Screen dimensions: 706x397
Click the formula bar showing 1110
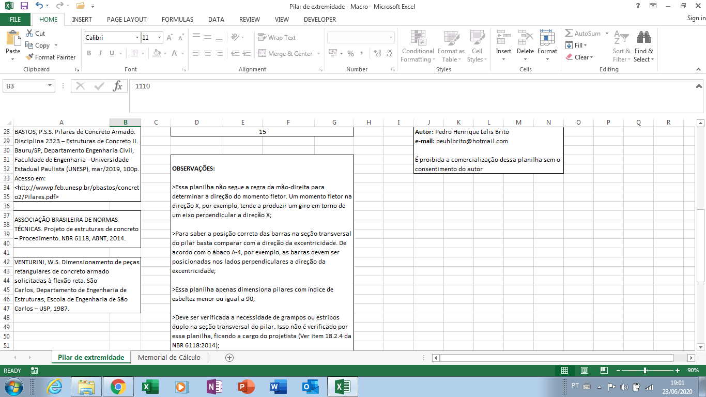[412, 96]
